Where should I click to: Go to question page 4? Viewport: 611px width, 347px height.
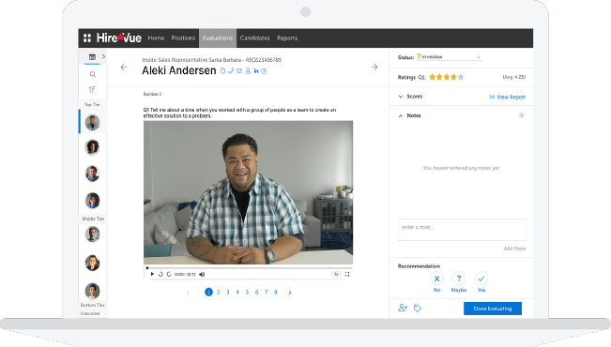[x=237, y=292]
